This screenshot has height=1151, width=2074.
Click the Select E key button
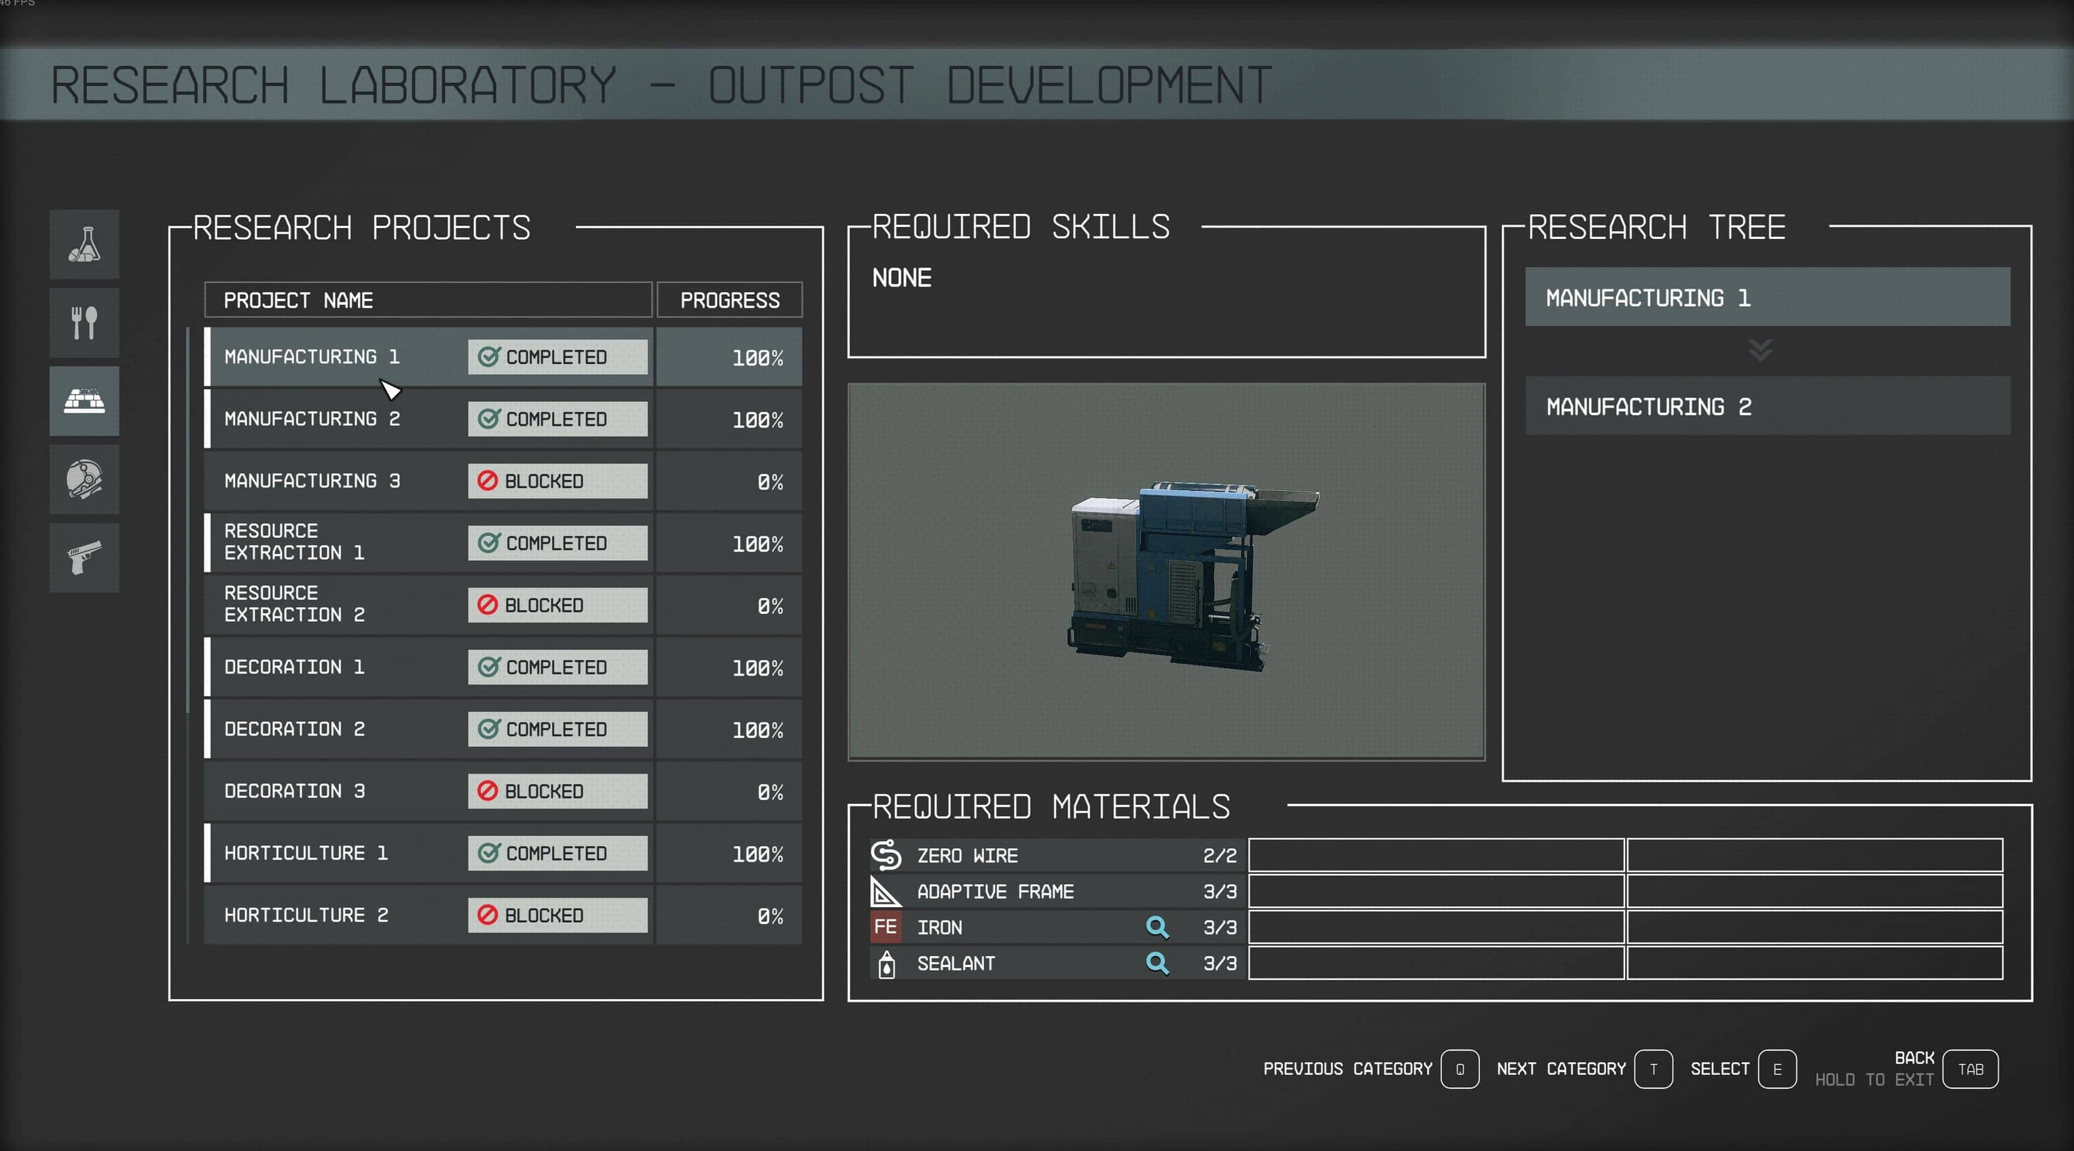(1776, 1069)
